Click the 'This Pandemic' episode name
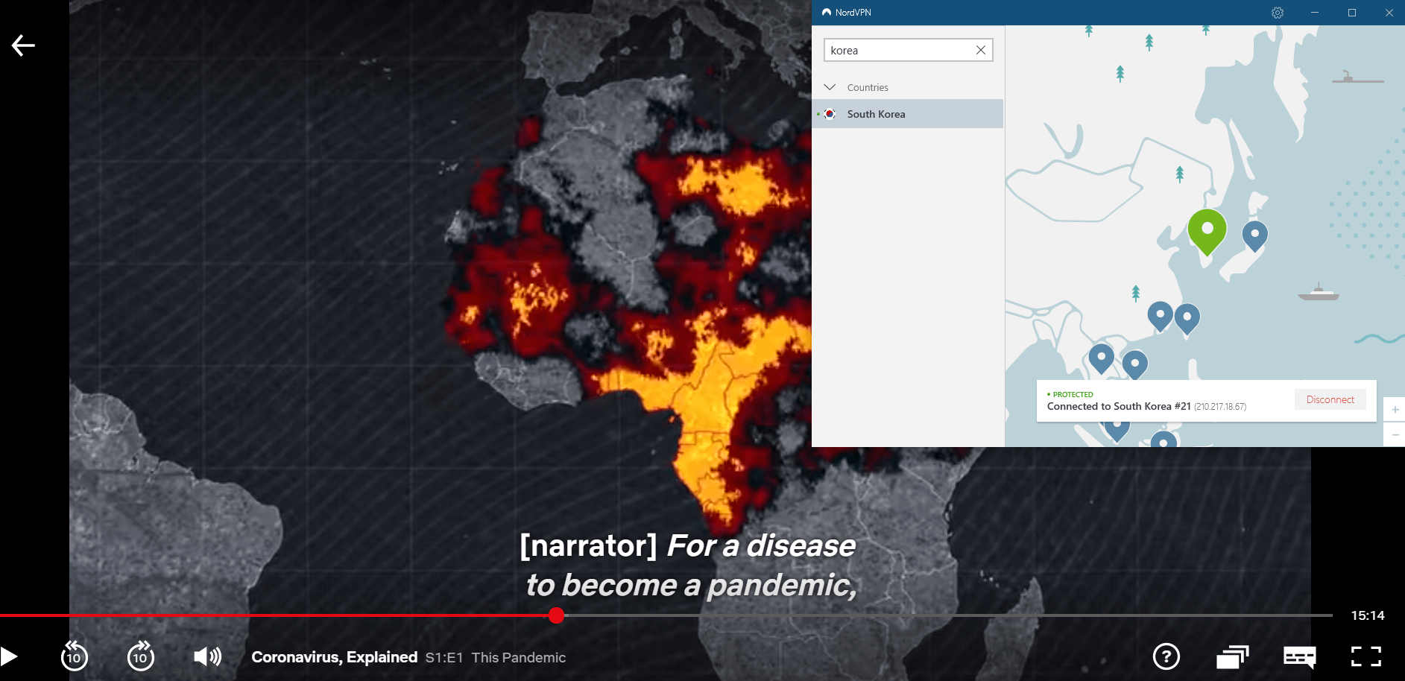 click(x=519, y=658)
